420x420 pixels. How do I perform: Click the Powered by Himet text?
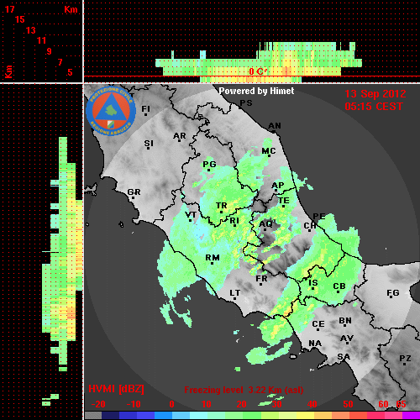point(256,91)
